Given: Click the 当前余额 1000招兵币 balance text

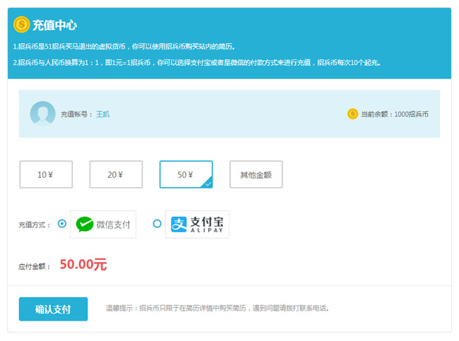Looking at the screenshot, I should pos(394,114).
